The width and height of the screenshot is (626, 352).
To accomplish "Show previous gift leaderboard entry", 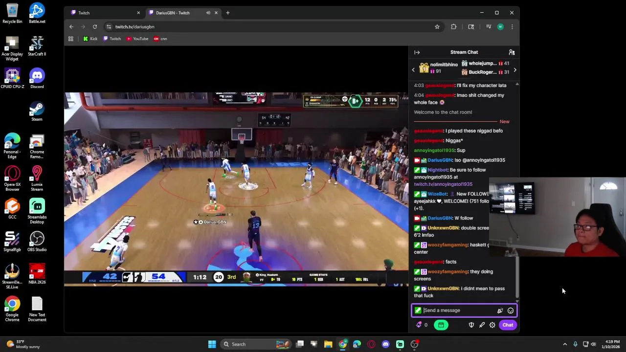I will point(413,70).
